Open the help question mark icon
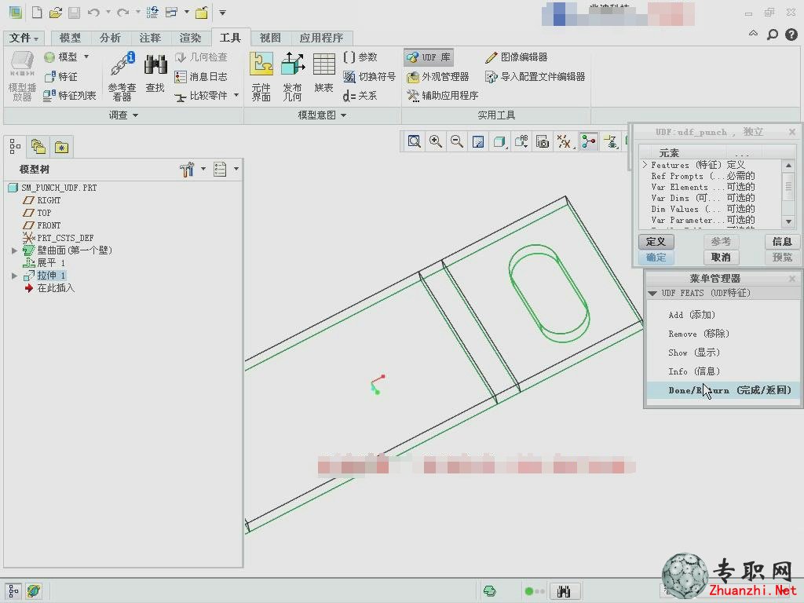The image size is (804, 603). [x=791, y=35]
